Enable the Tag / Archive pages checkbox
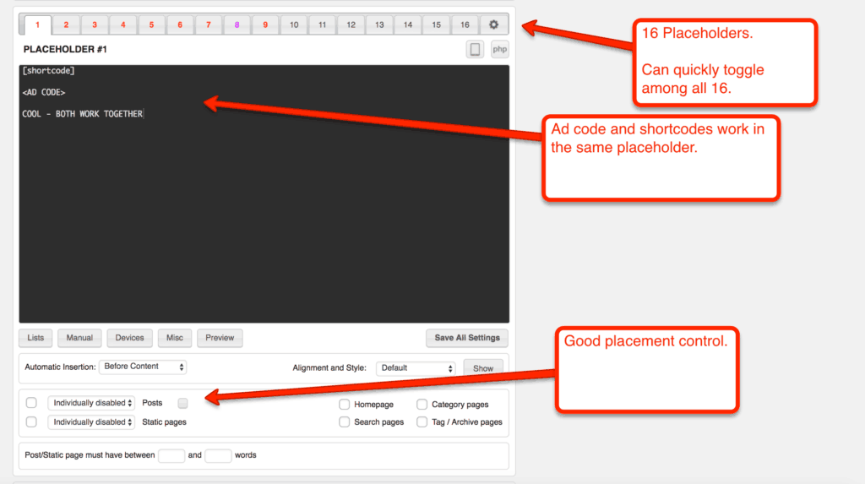The image size is (865, 484). tap(422, 422)
